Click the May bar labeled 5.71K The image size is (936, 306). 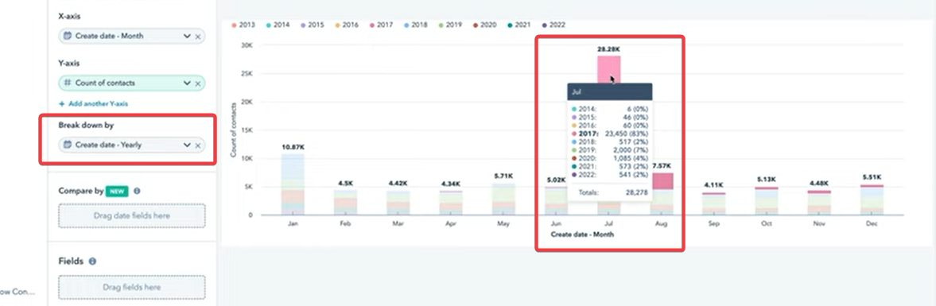click(503, 199)
